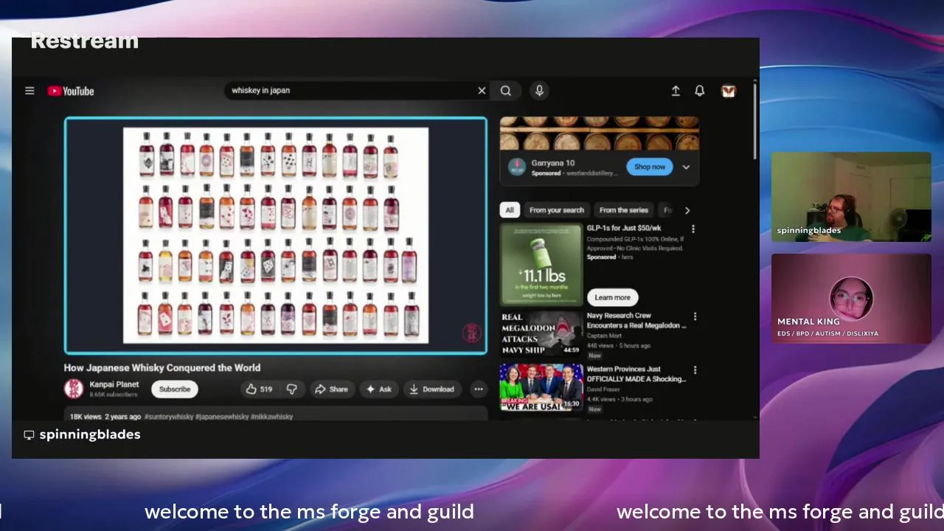Show more filter chips with arrow
Viewport: 944px width, 531px height.
tap(687, 210)
